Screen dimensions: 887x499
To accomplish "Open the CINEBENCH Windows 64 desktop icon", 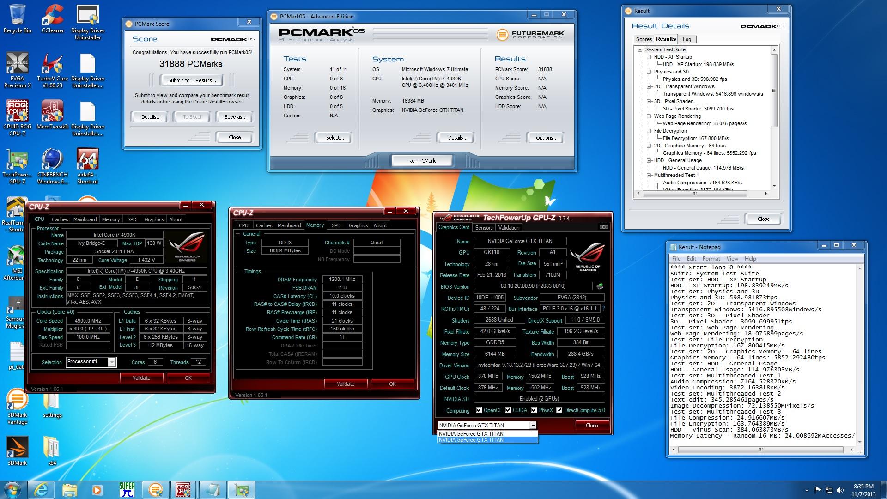I will click(x=53, y=166).
